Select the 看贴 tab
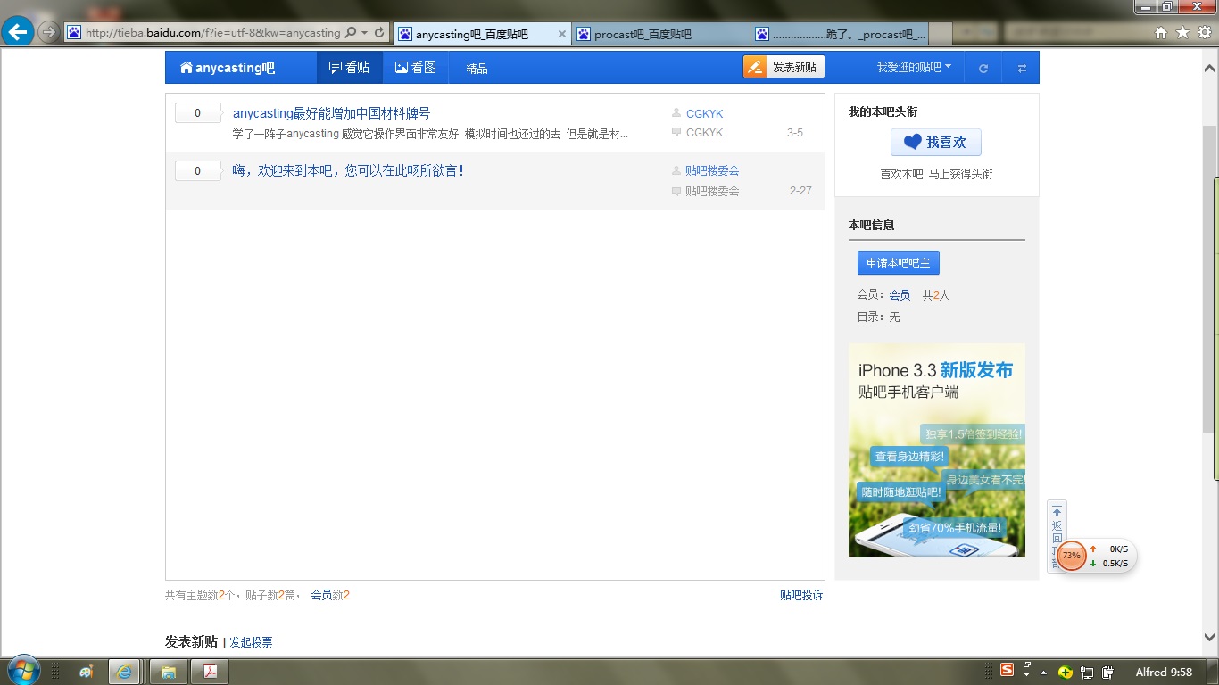Screen dimensions: 1219x685 pos(350,68)
